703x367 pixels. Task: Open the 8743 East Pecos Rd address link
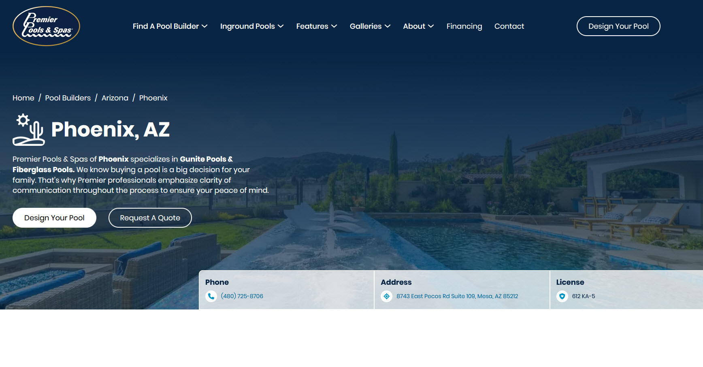457,296
